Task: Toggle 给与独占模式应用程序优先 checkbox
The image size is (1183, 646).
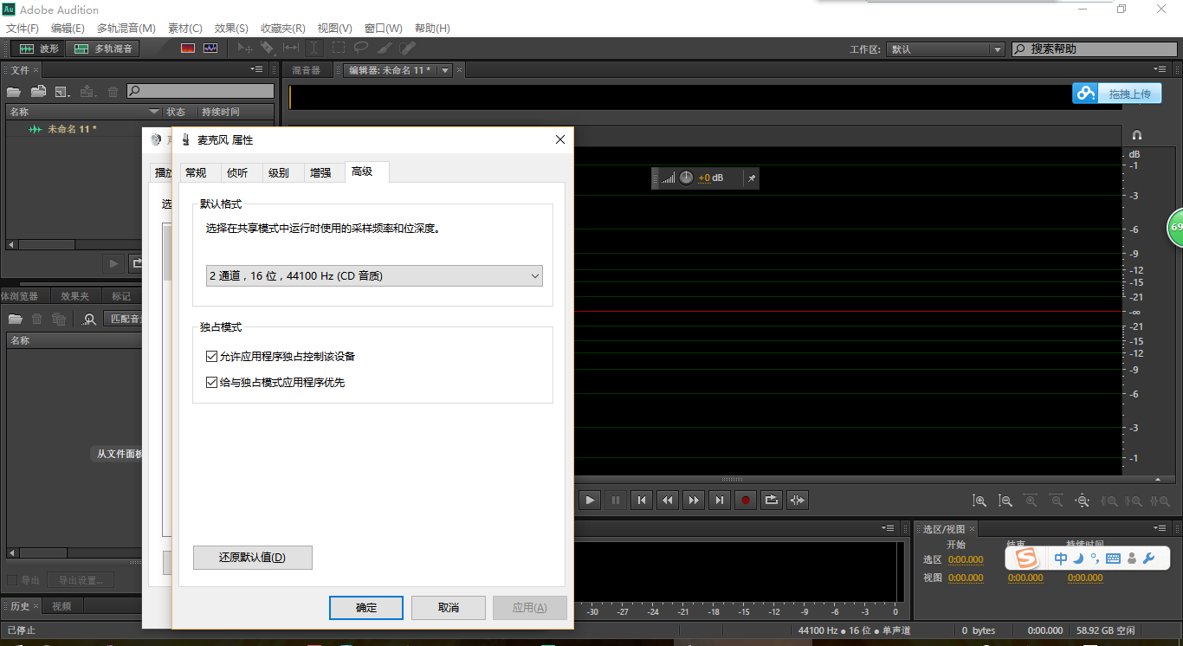Action: pos(211,383)
